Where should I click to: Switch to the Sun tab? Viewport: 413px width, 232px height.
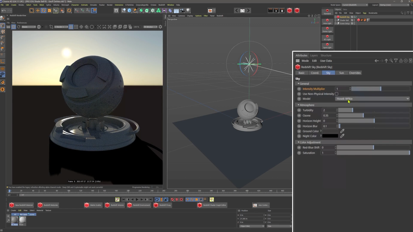(x=341, y=73)
